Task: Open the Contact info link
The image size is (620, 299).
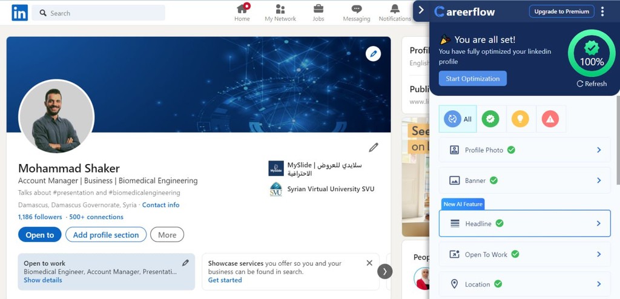Action: [x=160, y=205]
